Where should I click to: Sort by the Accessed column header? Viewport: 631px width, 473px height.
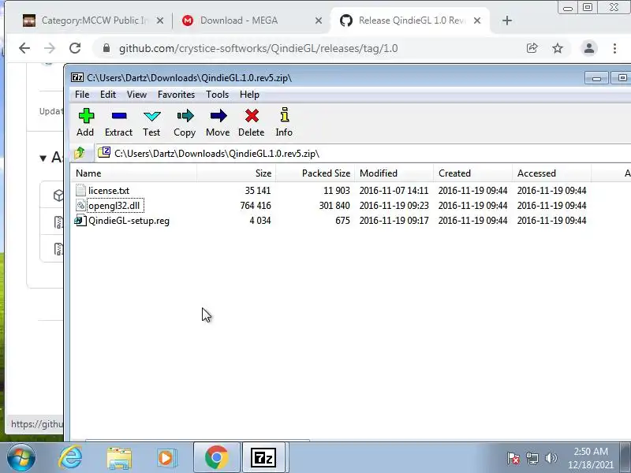pos(551,173)
